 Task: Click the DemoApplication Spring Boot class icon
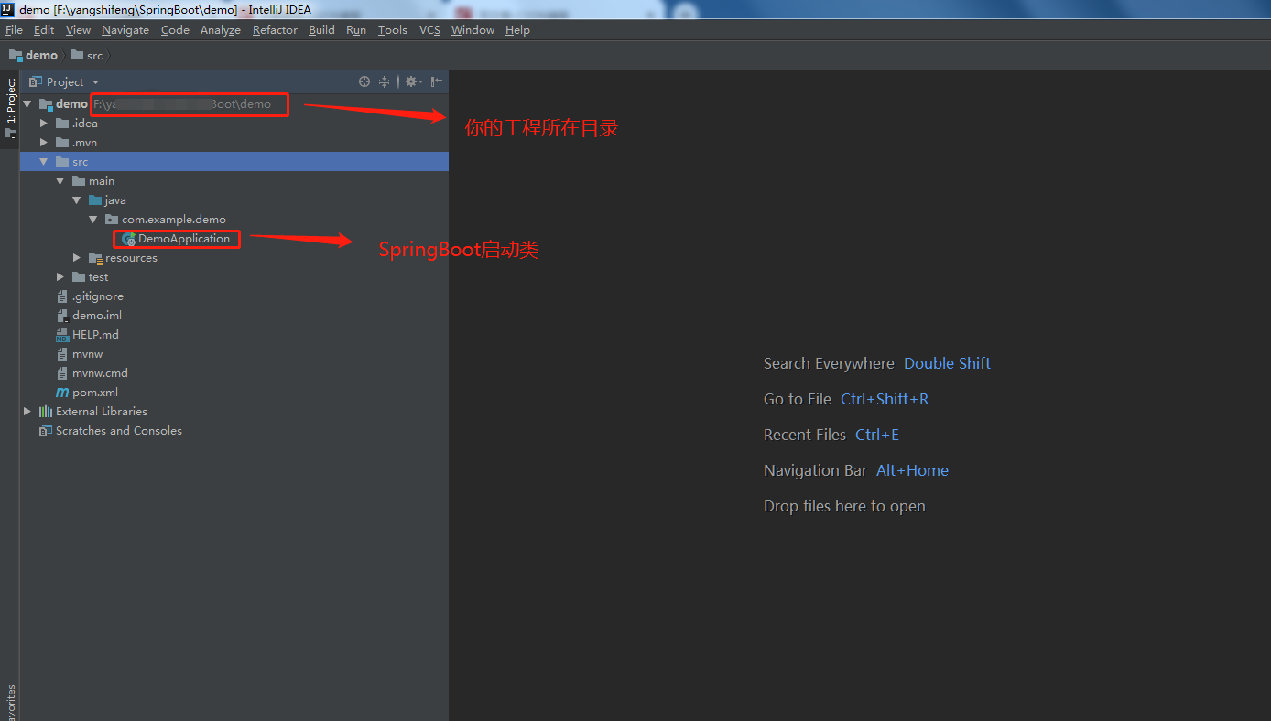pos(128,239)
